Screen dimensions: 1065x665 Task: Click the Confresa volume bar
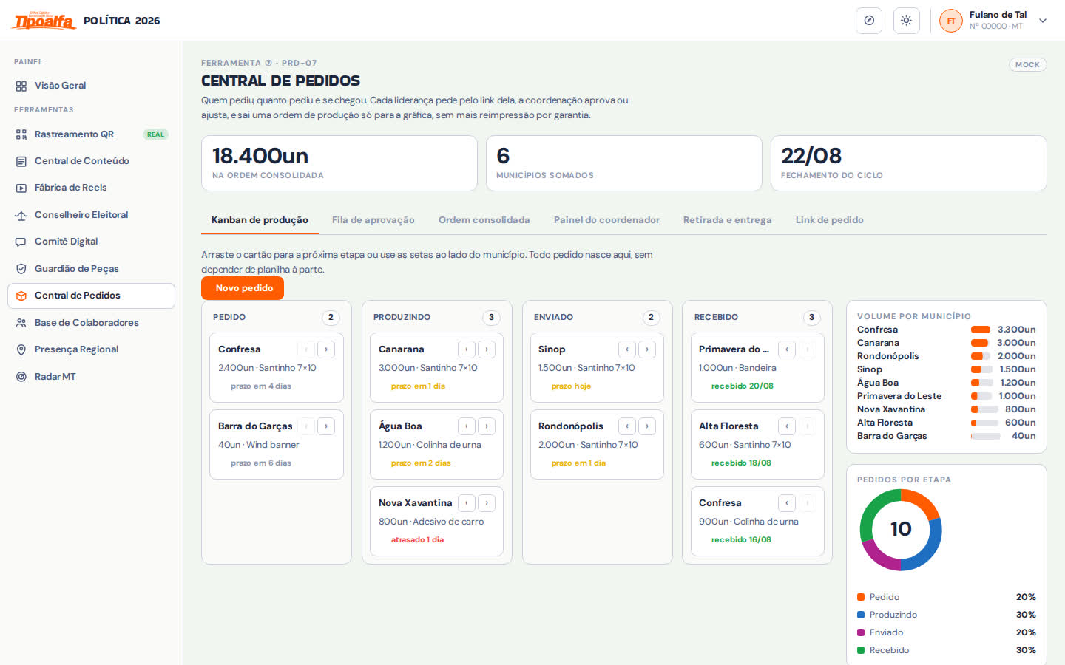click(981, 330)
